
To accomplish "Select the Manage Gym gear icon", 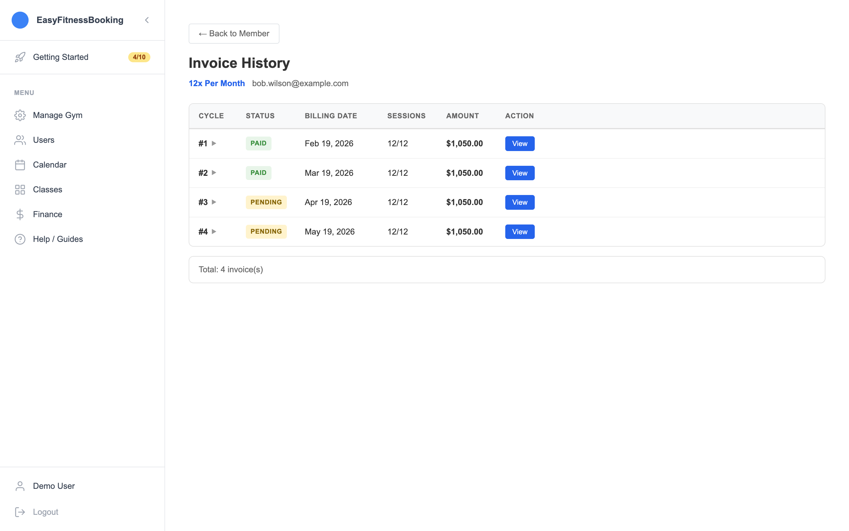I will pyautogui.click(x=20, y=115).
